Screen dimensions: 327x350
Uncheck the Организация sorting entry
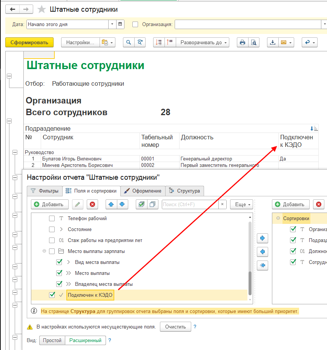(x=293, y=229)
